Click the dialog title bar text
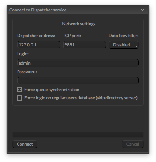The image size is (156, 162). coord(39,10)
